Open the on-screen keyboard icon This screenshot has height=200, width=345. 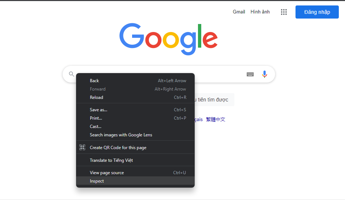coord(250,74)
